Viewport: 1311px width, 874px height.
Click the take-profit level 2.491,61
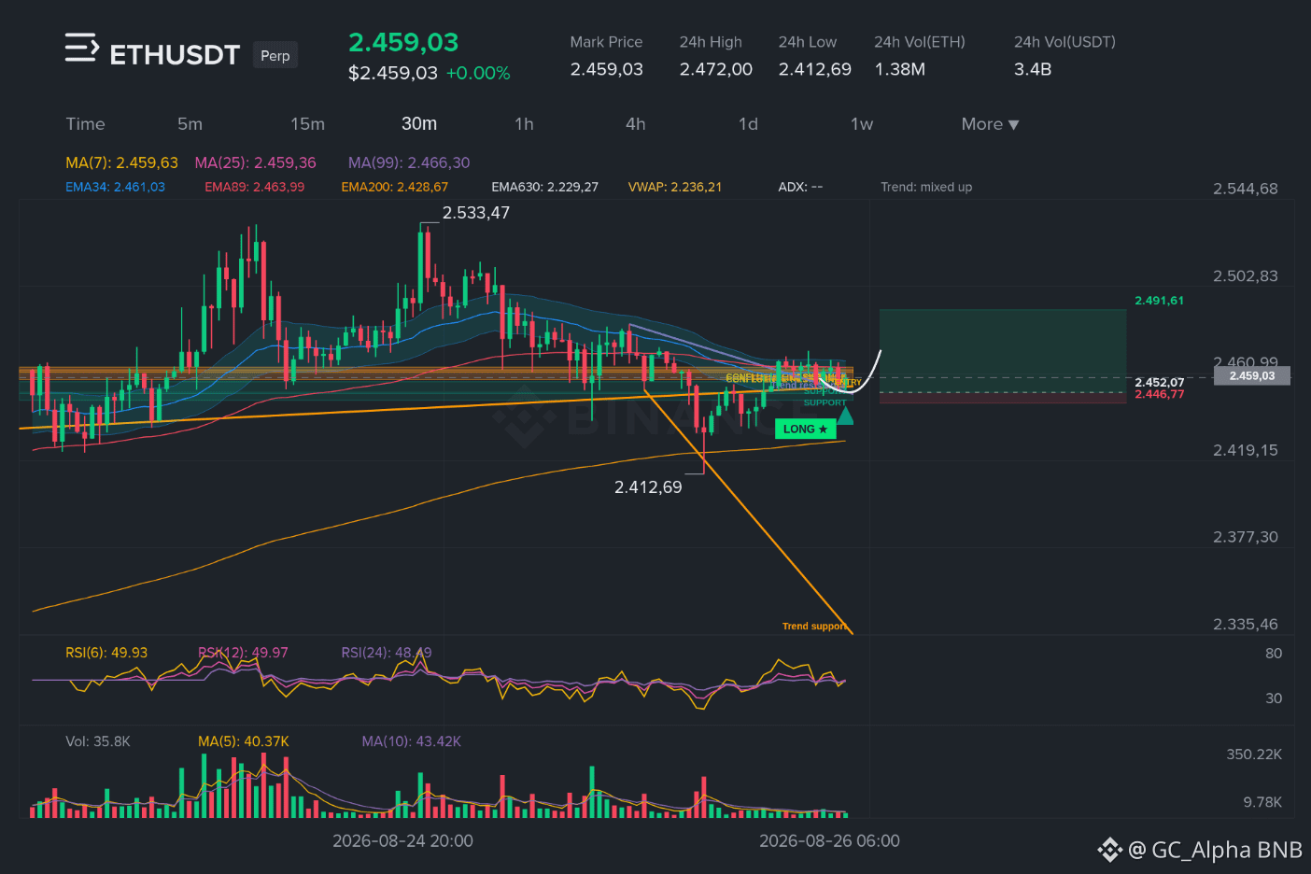coord(1159,301)
